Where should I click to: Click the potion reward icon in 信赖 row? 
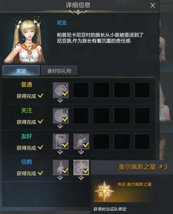[61, 167]
